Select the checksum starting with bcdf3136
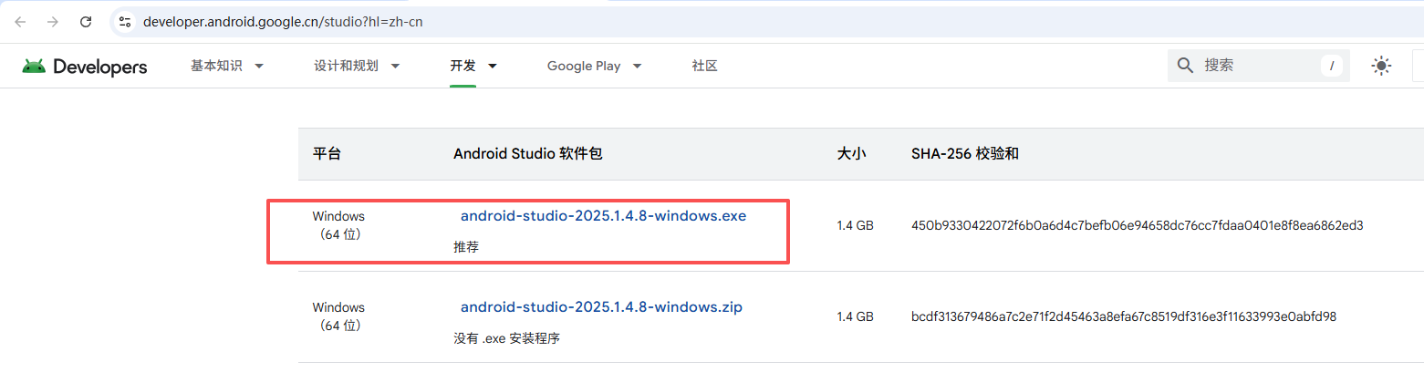The width and height of the screenshot is (1424, 383). click(1124, 316)
